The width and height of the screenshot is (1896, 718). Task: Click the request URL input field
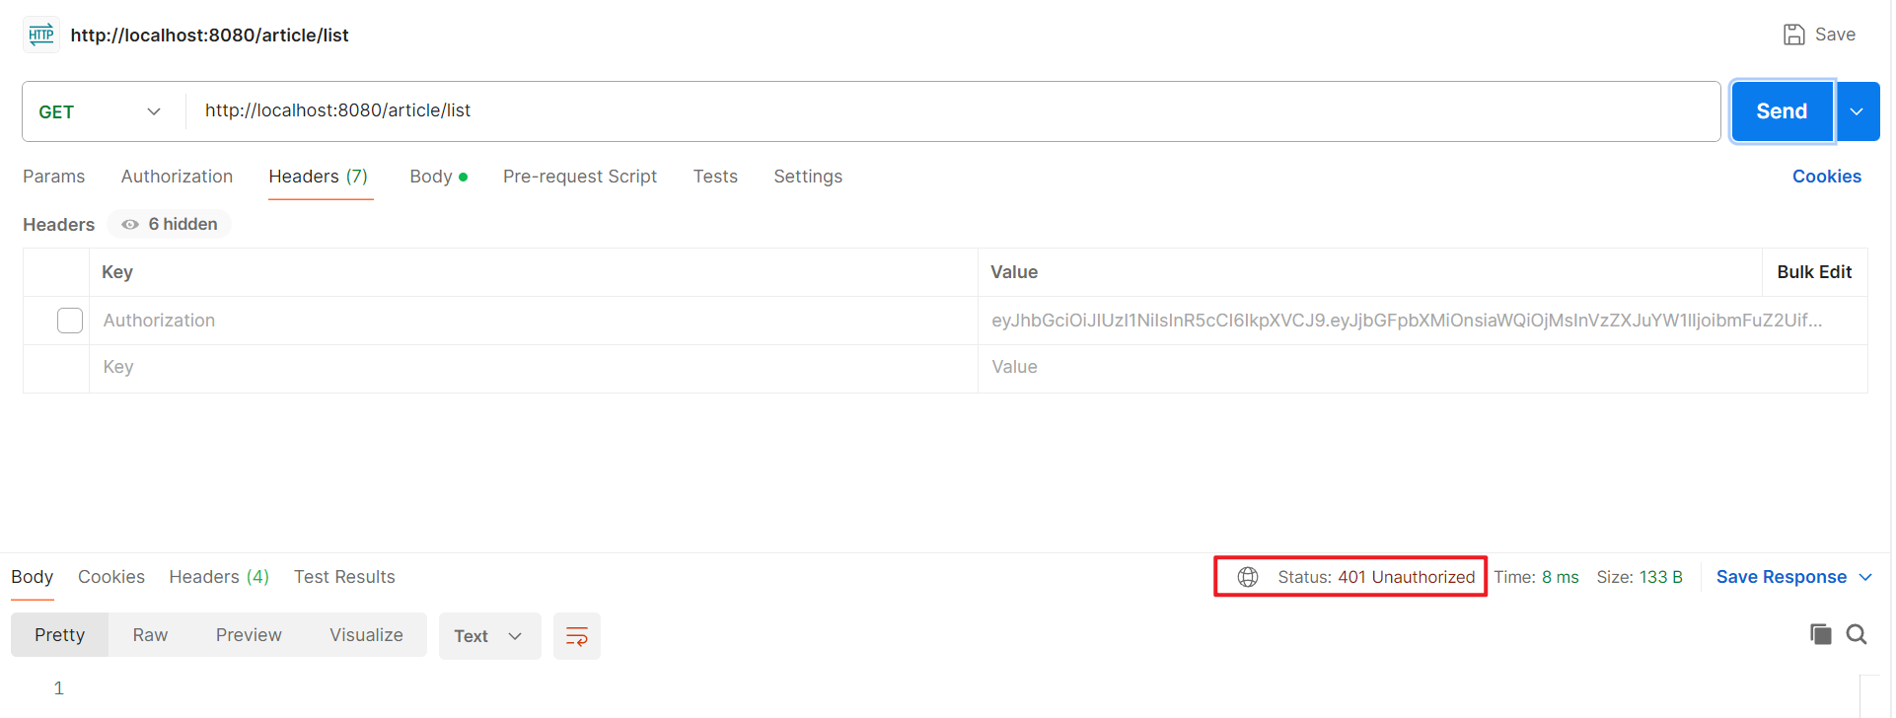pyautogui.click(x=947, y=110)
